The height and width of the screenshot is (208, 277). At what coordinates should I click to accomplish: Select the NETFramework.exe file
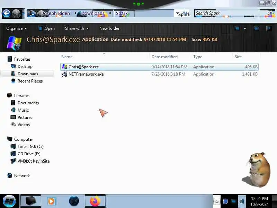point(159,74)
